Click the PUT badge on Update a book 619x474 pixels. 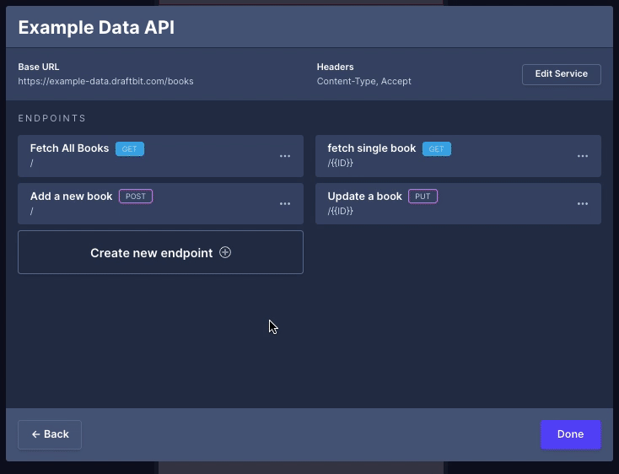pyautogui.click(x=423, y=197)
